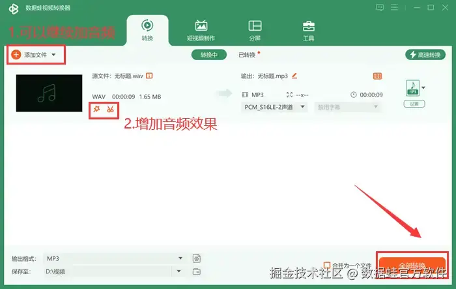The width and height of the screenshot is (456, 289).
Task: Maximize the converter window
Action: 431,7
